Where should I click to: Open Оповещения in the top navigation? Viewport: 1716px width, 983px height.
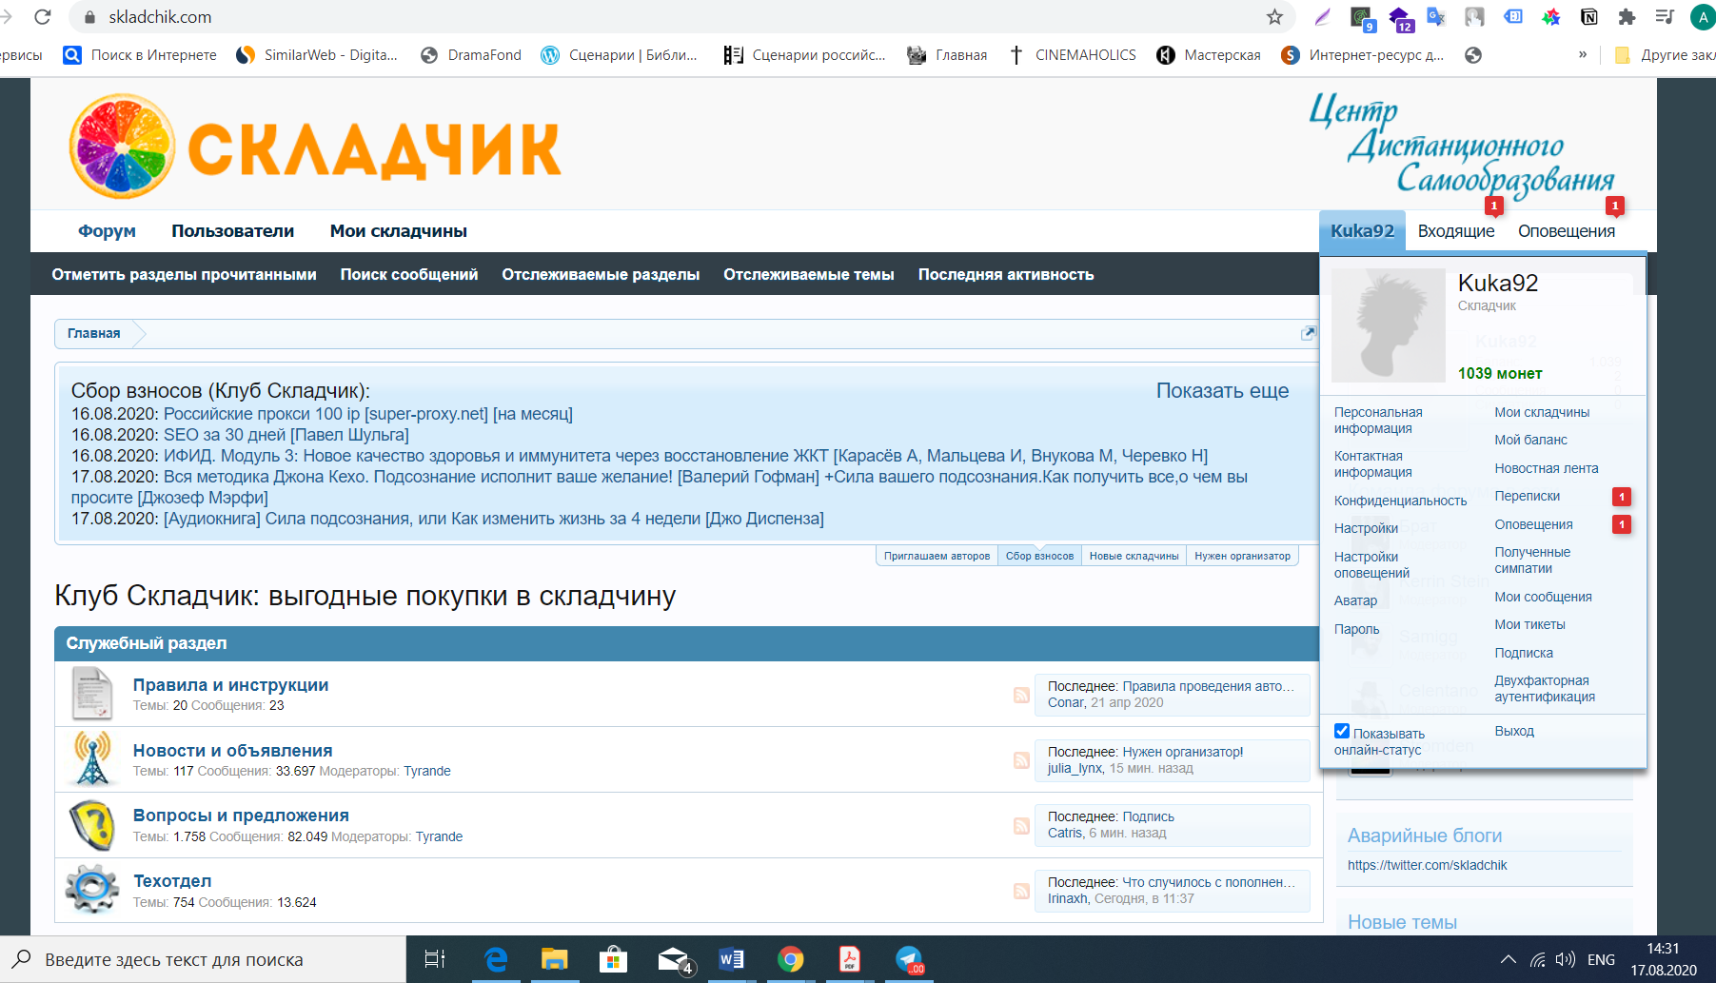(x=1567, y=231)
